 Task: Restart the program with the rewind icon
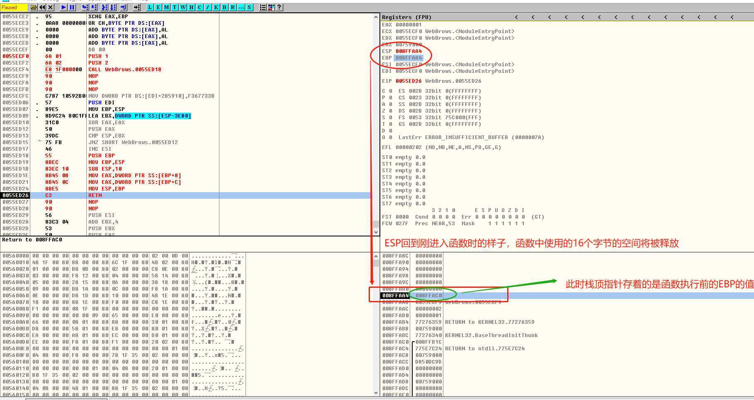point(42,7)
